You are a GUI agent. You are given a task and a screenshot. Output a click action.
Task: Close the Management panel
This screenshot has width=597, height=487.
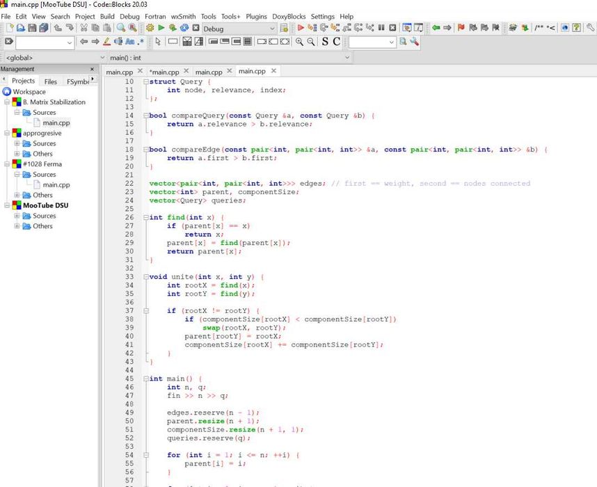pos(92,69)
